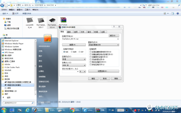Screen dimensions: 181x113
Task: Click the 取消 button in dialog
Action: click(105, 79)
